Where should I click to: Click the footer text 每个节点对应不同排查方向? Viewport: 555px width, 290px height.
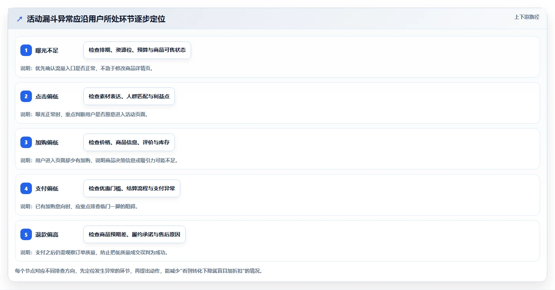[46, 271]
